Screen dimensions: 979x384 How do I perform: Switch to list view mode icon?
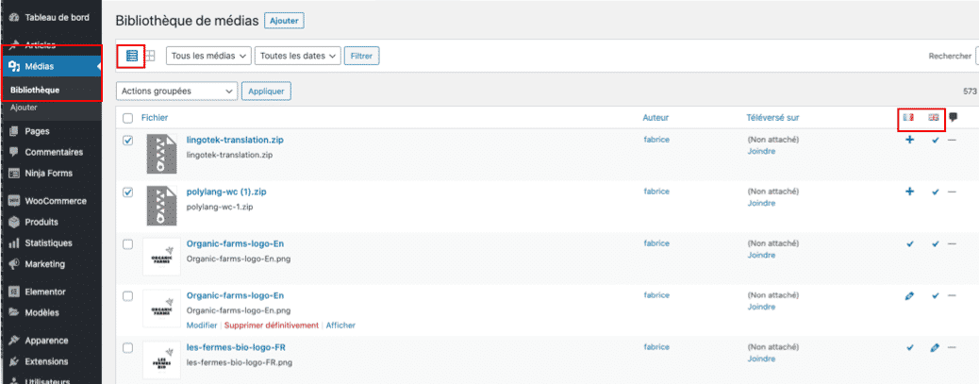point(132,56)
